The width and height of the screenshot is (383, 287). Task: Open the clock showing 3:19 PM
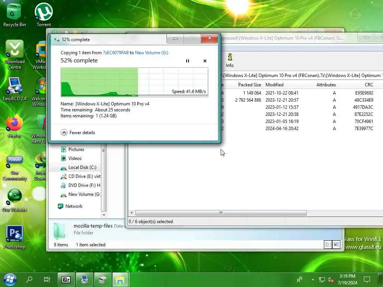[347, 280]
